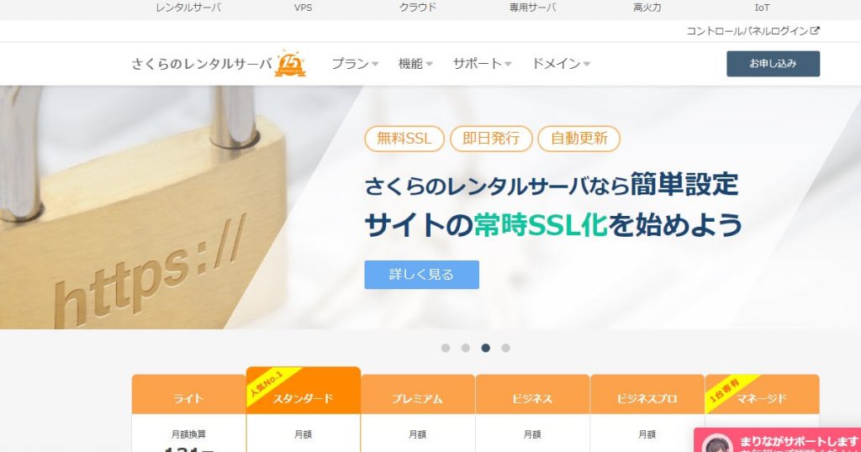Go to VPS in the top bar

[303, 8]
